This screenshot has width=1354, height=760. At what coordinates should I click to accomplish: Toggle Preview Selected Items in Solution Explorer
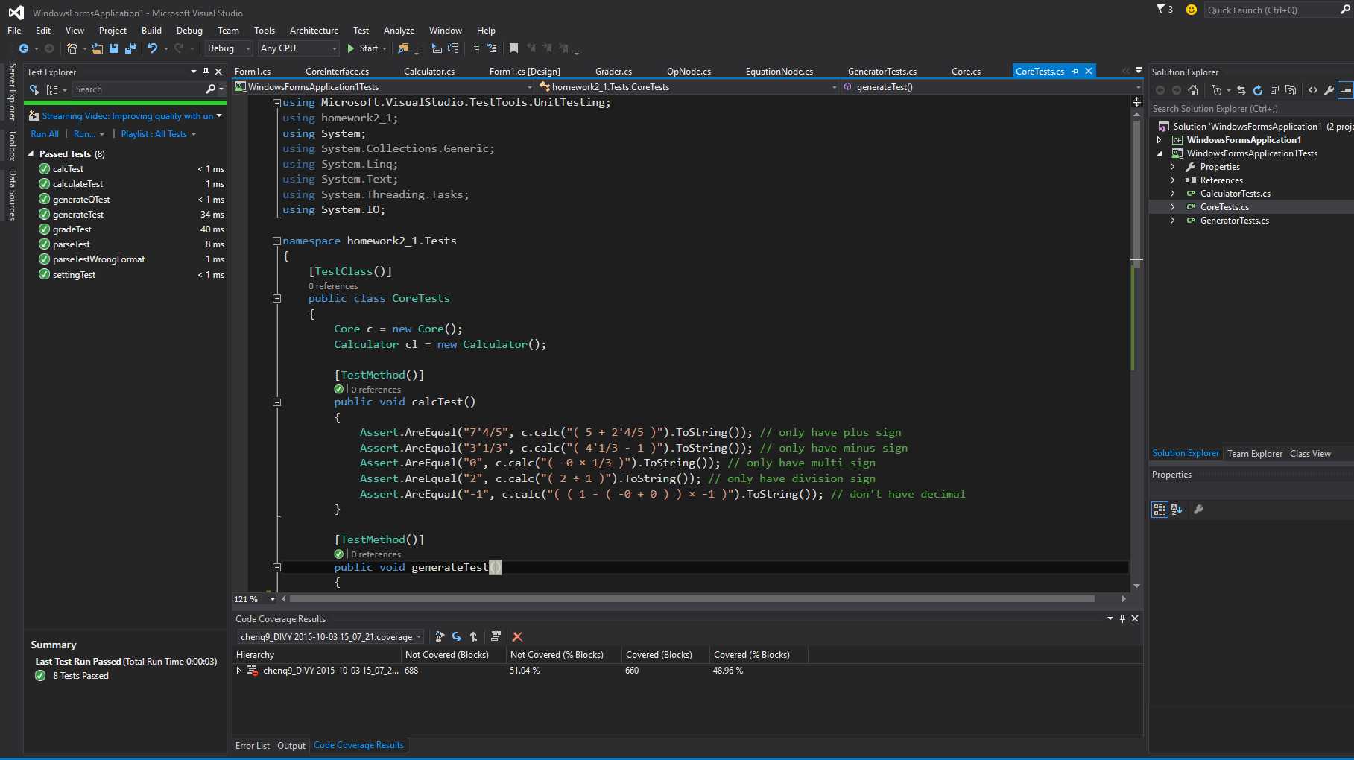point(1346,90)
